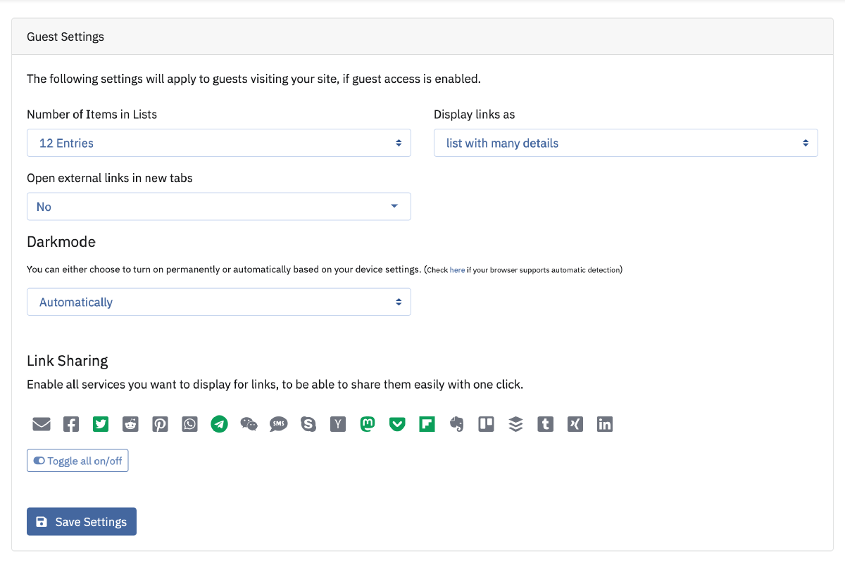The image size is (845, 569).
Task: Click the Email sharing icon
Action: tap(42, 424)
